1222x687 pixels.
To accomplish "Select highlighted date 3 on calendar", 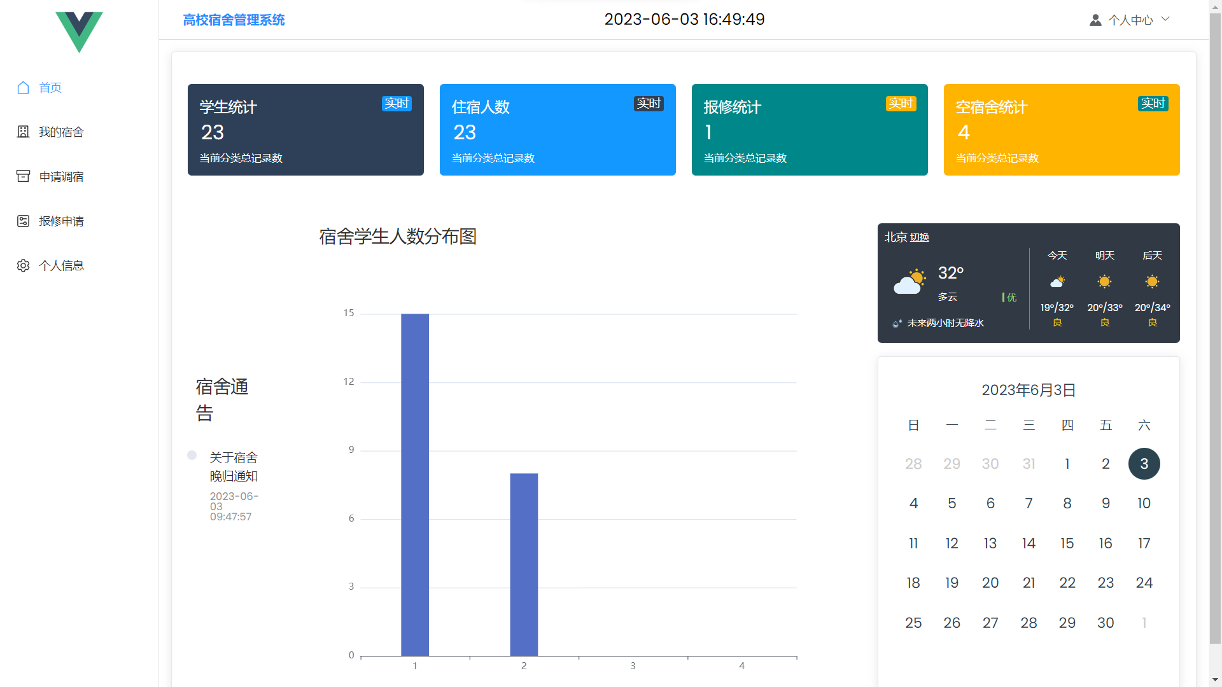I will 1144,464.
